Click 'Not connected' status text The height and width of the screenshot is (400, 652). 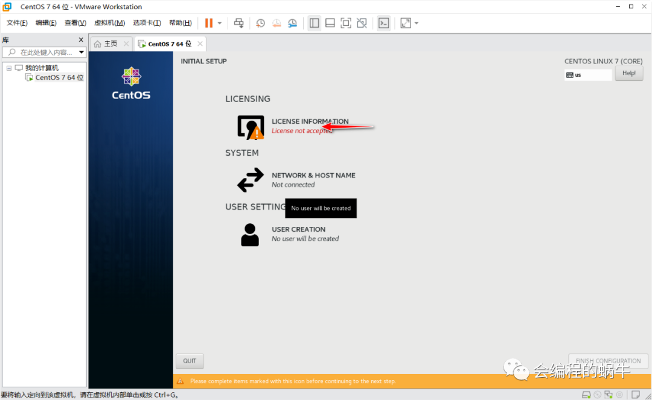(293, 185)
